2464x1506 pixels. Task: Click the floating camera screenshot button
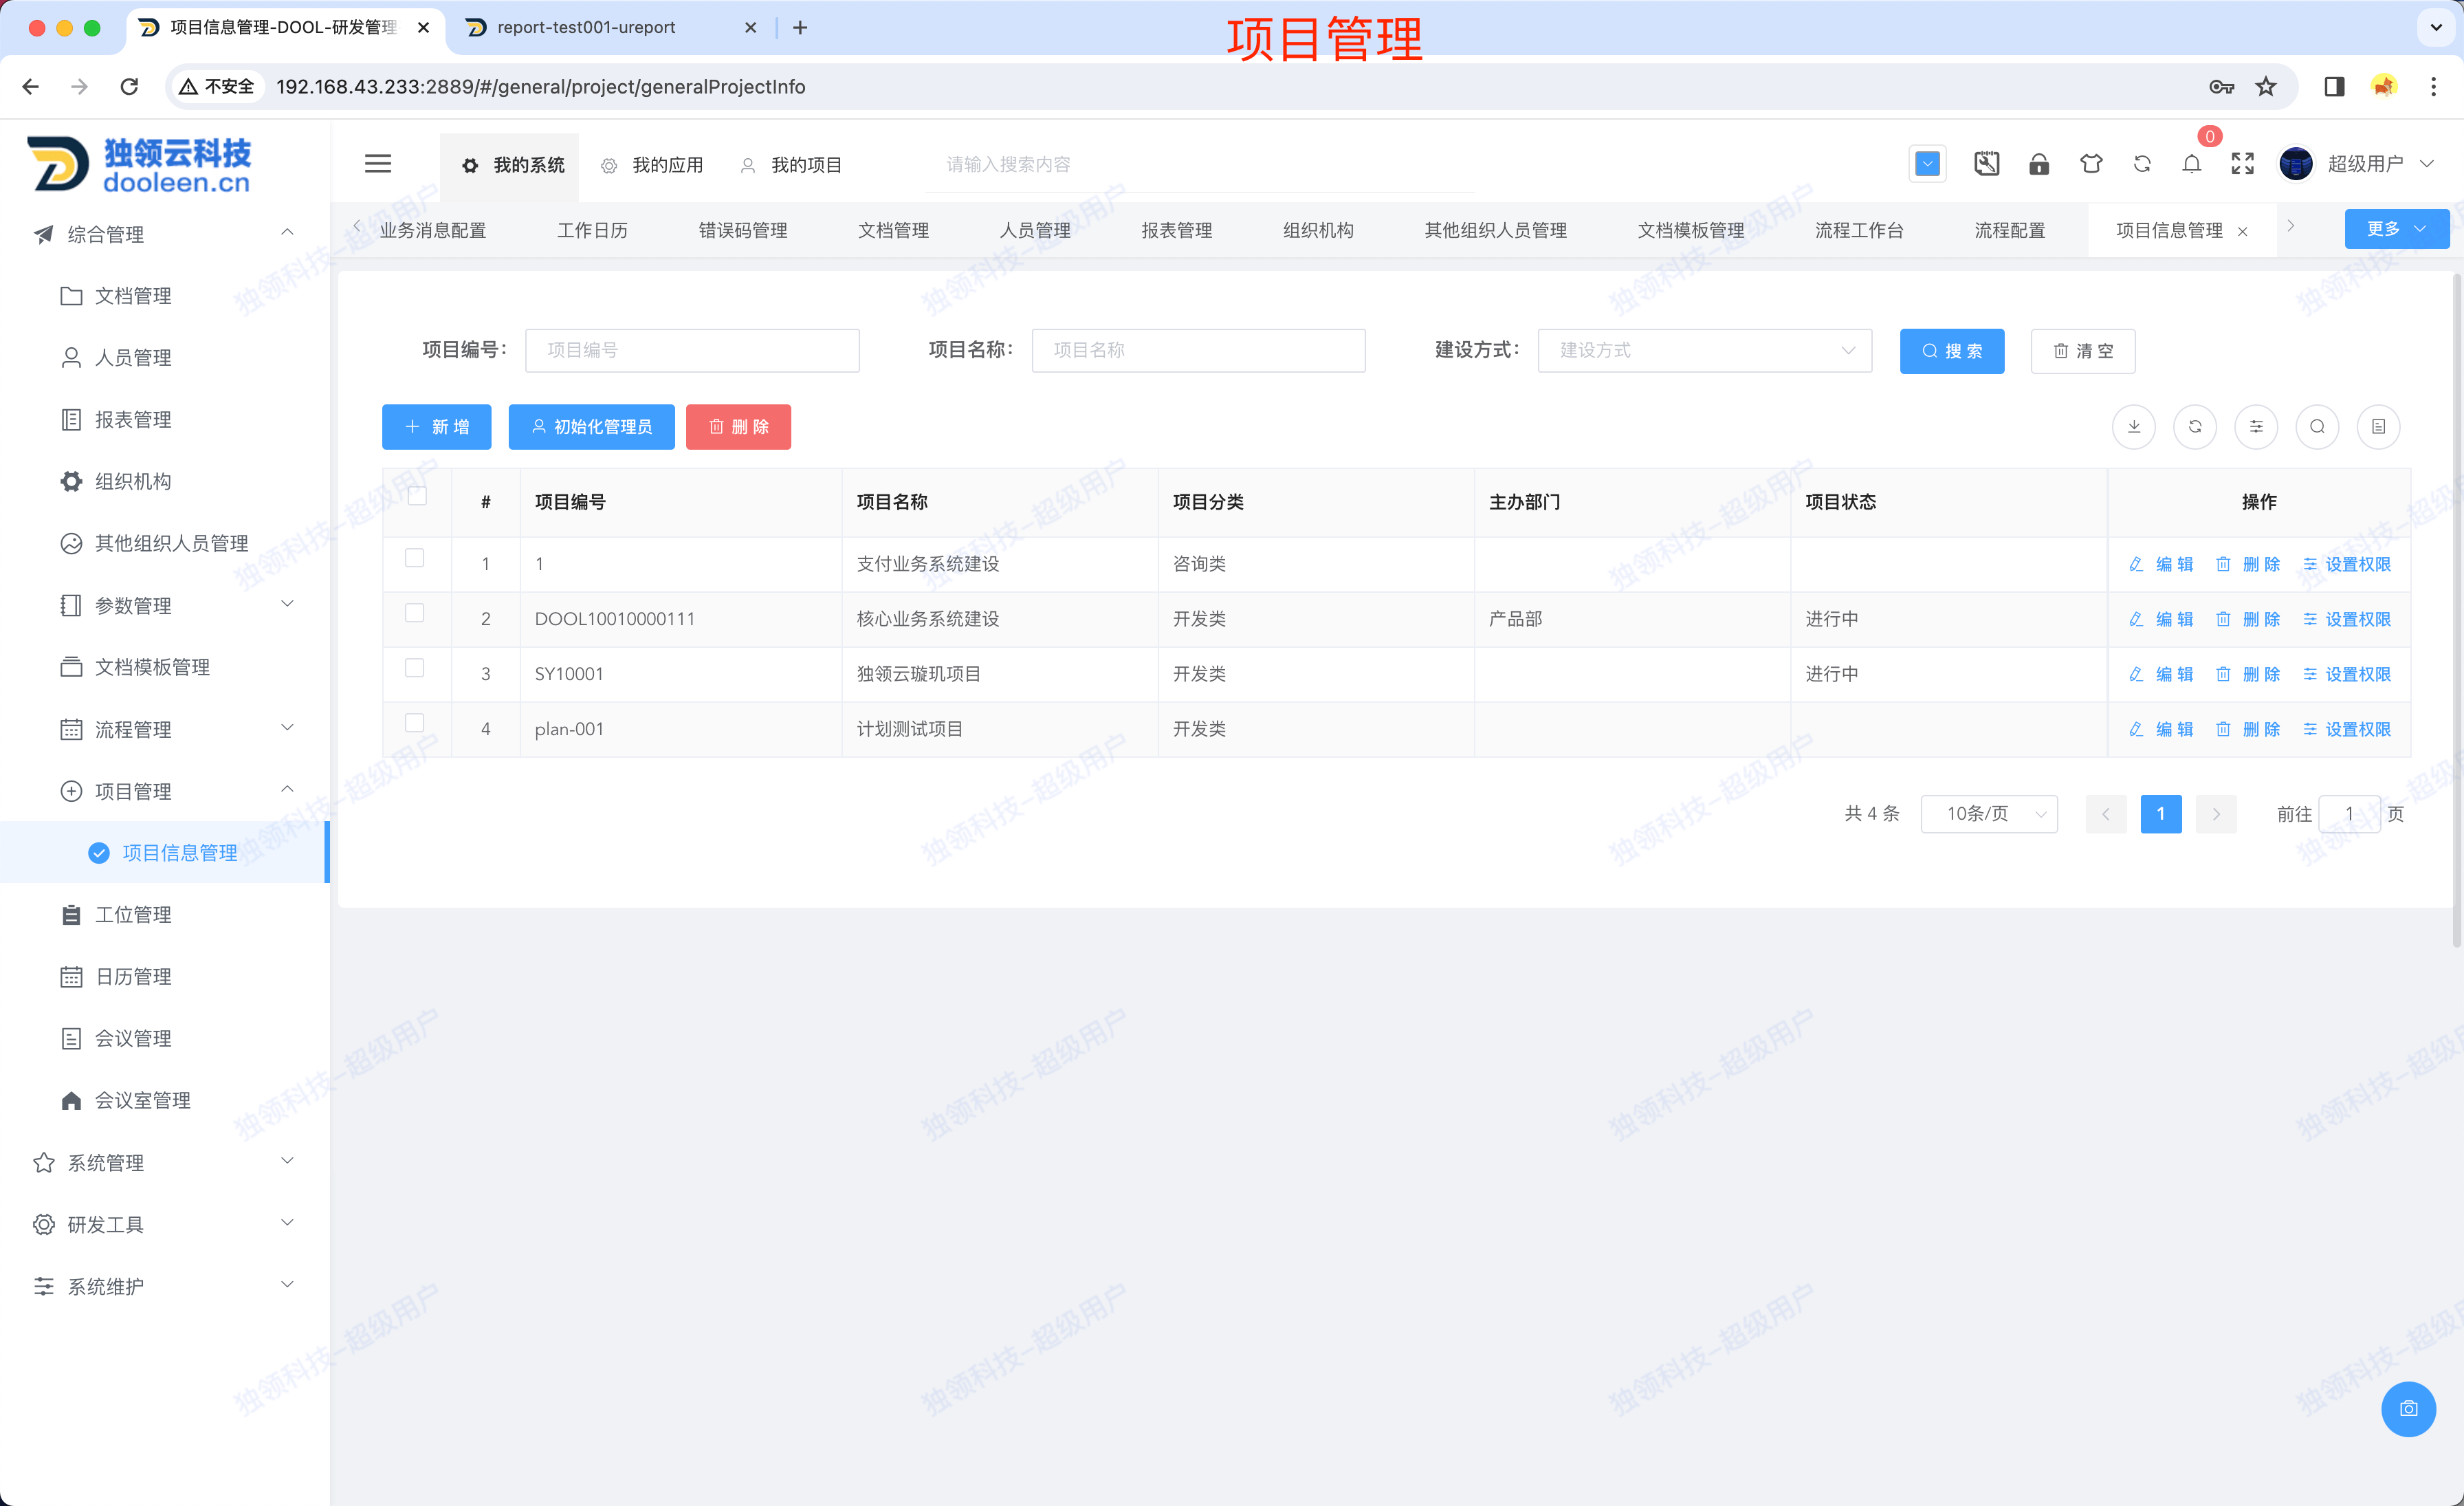pyautogui.click(x=2408, y=1409)
